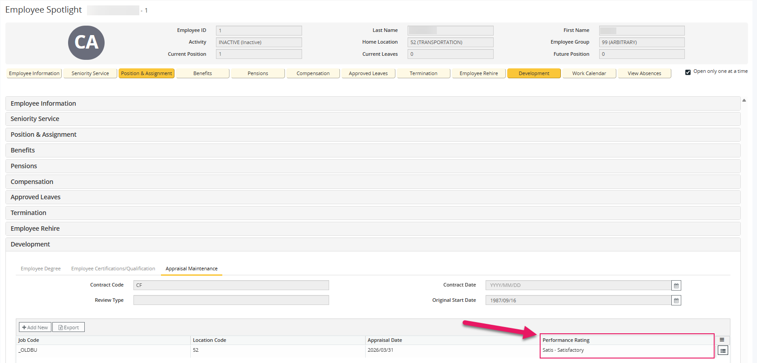Screen dimensions: 757x363
Task: Click the Contract Date input field
Action: (x=578, y=285)
